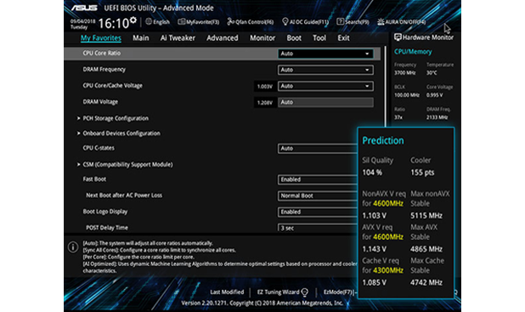This screenshot has width=525, height=312.
Task: Switch to the Exit tab
Action: tap(343, 38)
